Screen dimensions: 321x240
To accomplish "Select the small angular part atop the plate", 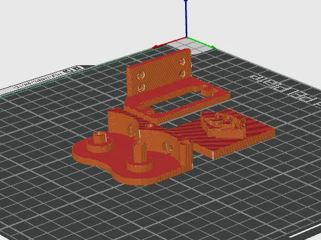I will coord(223,125).
